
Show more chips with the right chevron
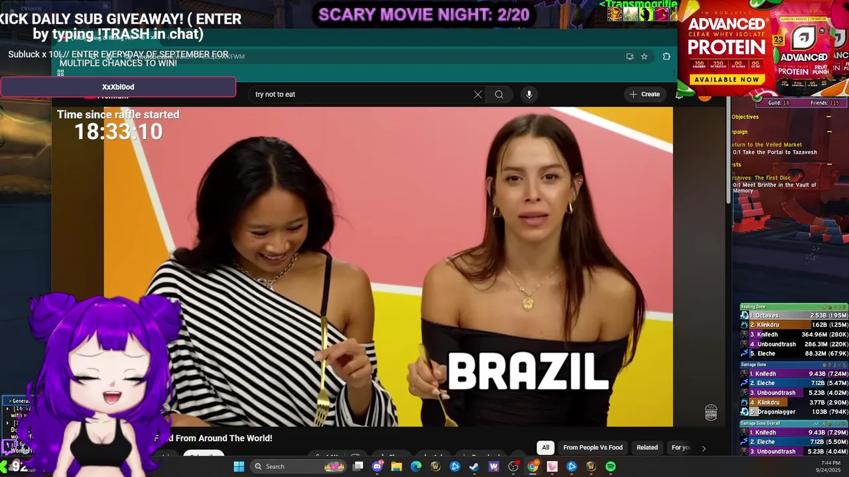tap(704, 448)
